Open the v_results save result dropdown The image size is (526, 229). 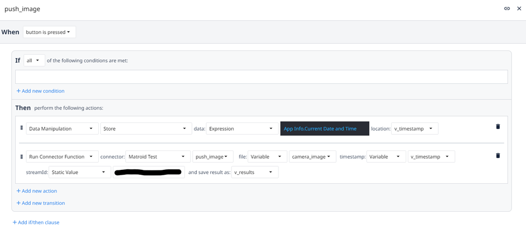tap(255, 172)
